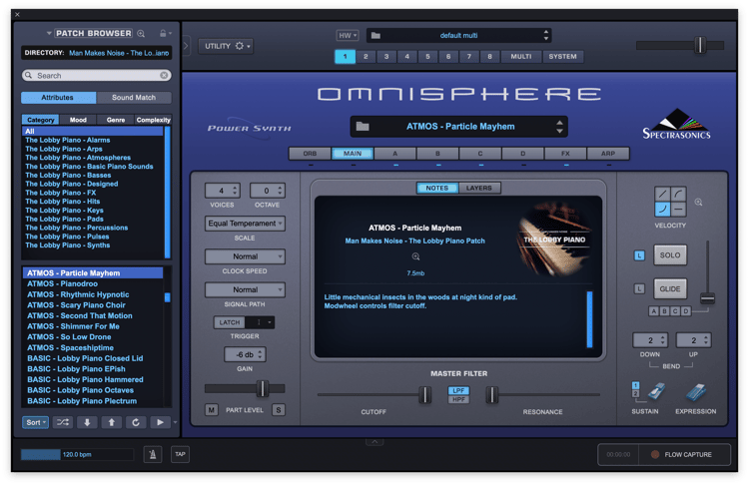Open the Signal Path Normal dropdown
749x485 pixels.
pyautogui.click(x=245, y=289)
